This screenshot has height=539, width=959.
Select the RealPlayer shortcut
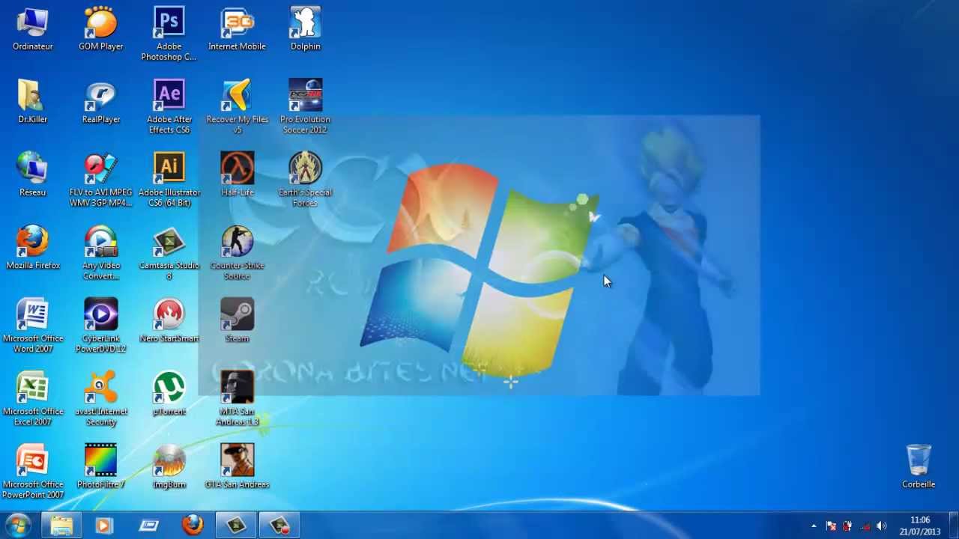100,102
